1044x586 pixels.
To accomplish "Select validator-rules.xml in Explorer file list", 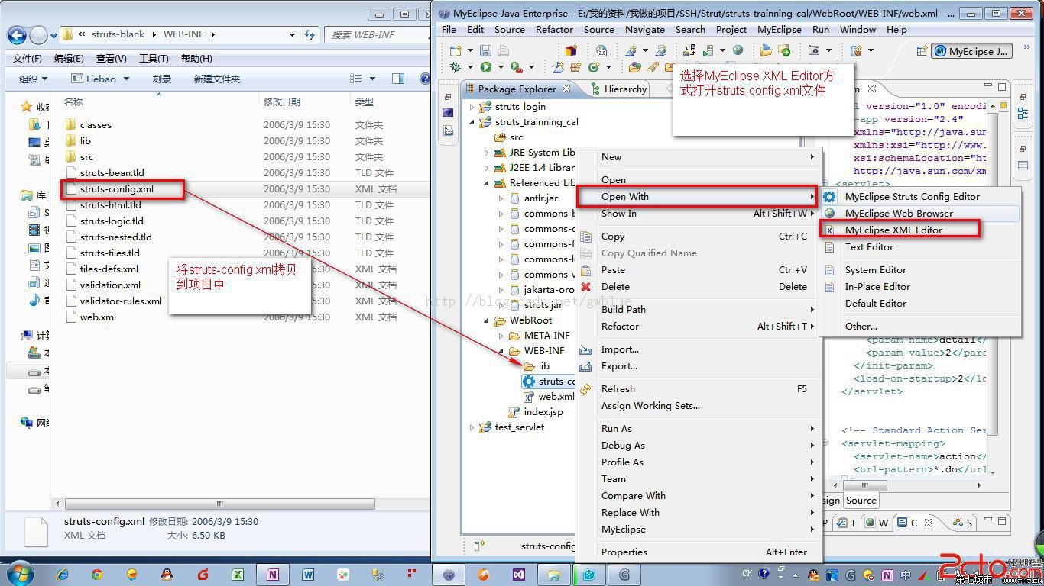I will [x=121, y=301].
